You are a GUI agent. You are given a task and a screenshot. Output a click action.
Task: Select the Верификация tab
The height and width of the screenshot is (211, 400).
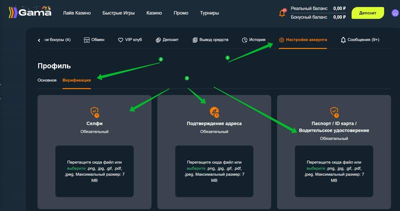(76, 80)
